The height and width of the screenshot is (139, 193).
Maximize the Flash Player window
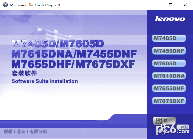170,5
